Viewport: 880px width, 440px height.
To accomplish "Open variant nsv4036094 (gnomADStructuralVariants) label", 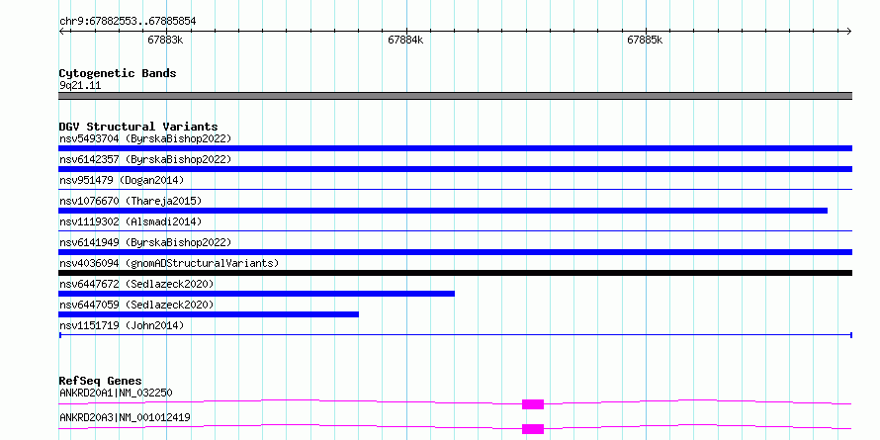I will click(169, 263).
